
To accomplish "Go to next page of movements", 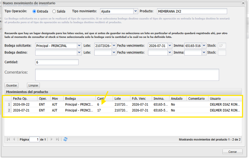I will tap(51, 139).
